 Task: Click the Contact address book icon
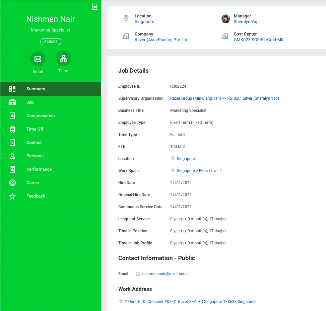12,143
